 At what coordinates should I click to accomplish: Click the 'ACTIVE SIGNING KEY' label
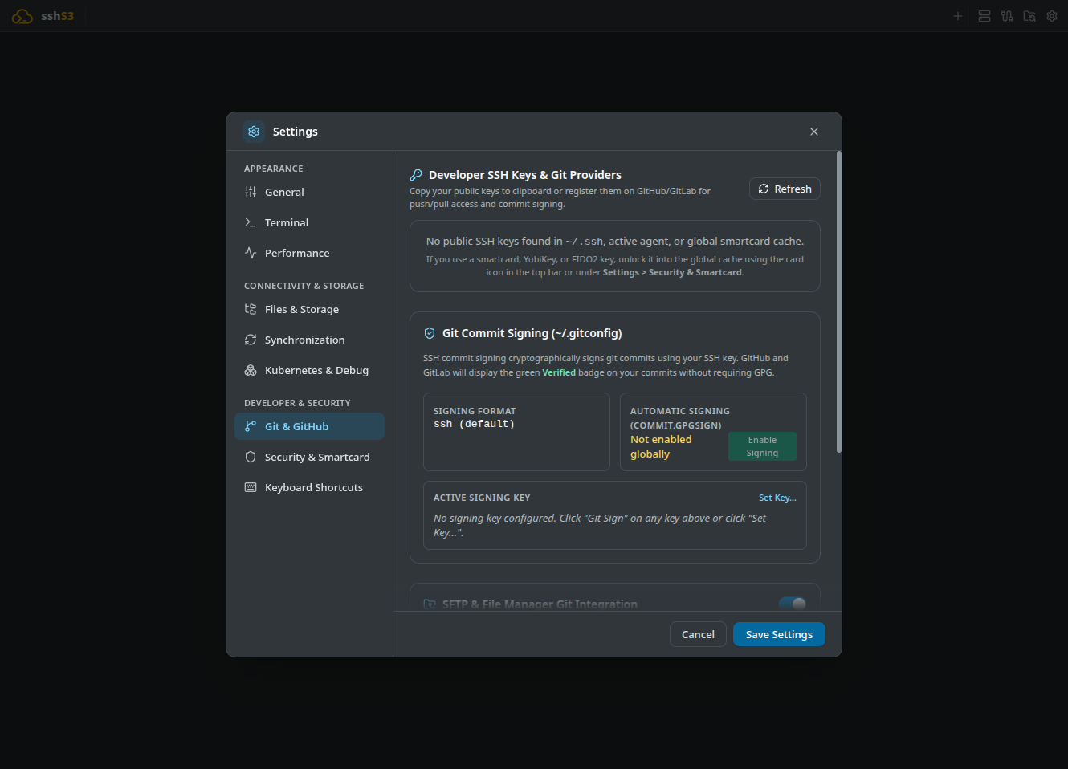tap(482, 498)
